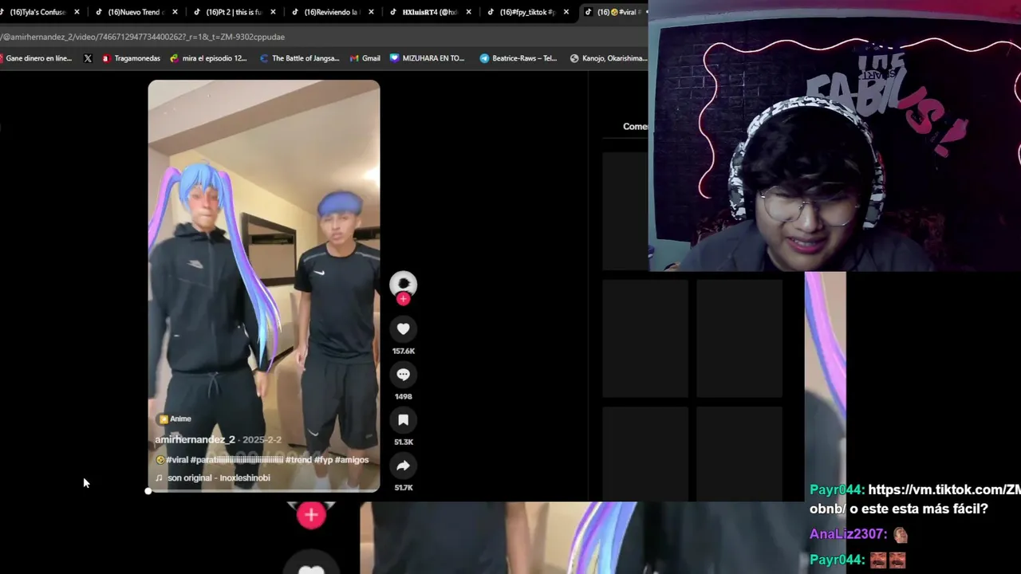
Task: Like the video with the heart icon
Action: click(403, 329)
